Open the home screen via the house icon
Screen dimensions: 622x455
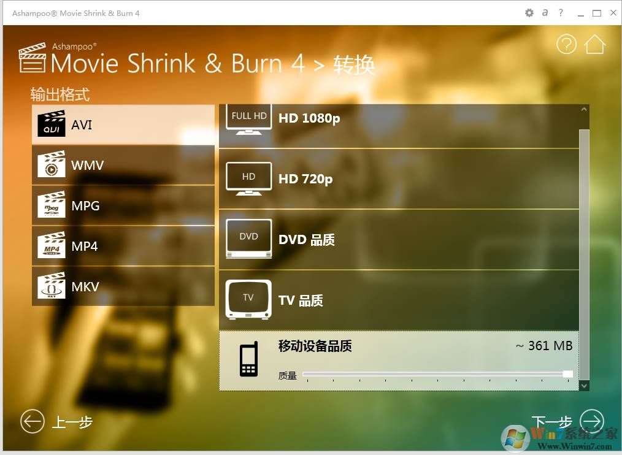(594, 44)
